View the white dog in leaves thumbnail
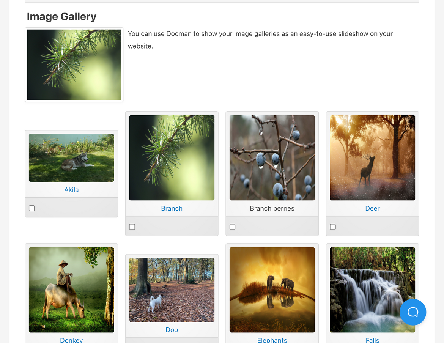The width and height of the screenshot is (444, 343). 172,290
